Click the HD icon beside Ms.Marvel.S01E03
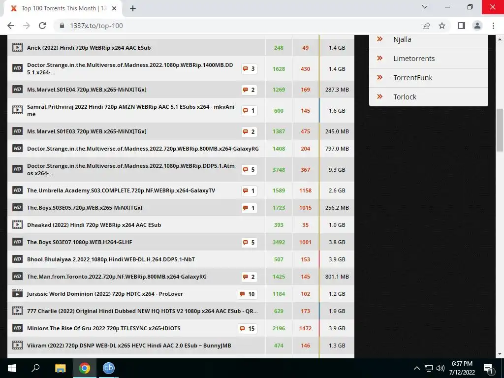The image size is (504, 378). pyautogui.click(x=17, y=131)
